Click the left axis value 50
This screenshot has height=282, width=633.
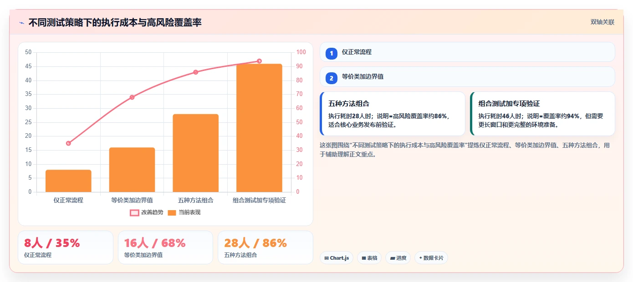pos(28,52)
